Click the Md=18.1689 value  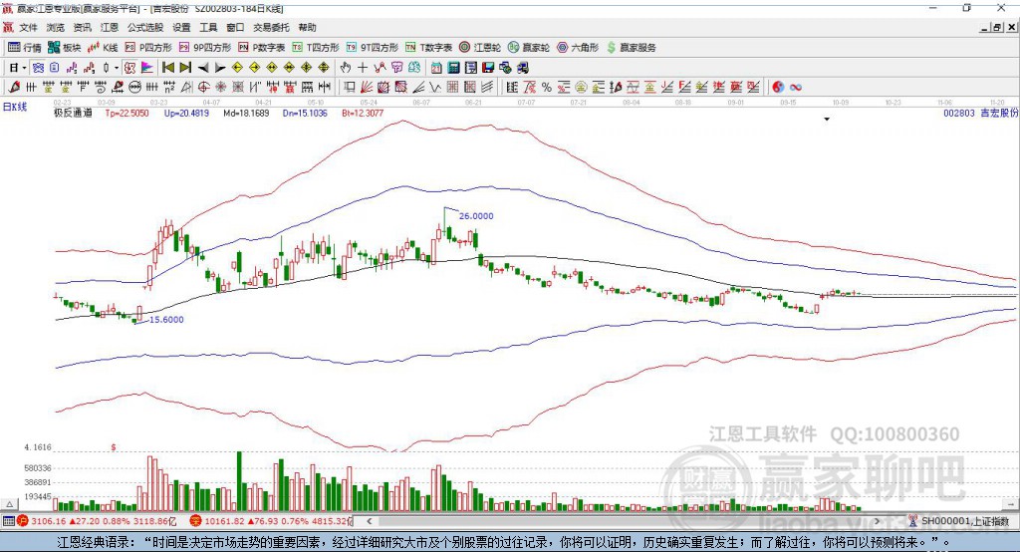[x=246, y=113]
